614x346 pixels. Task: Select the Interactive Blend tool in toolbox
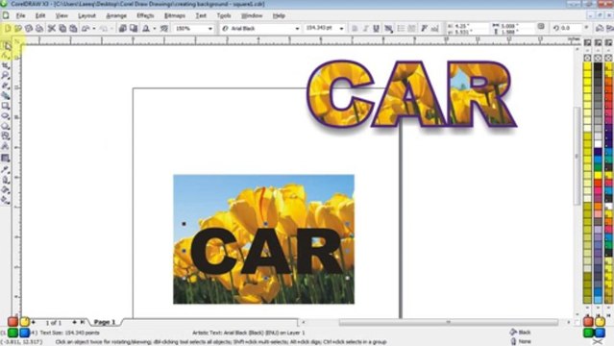pyautogui.click(x=6, y=159)
